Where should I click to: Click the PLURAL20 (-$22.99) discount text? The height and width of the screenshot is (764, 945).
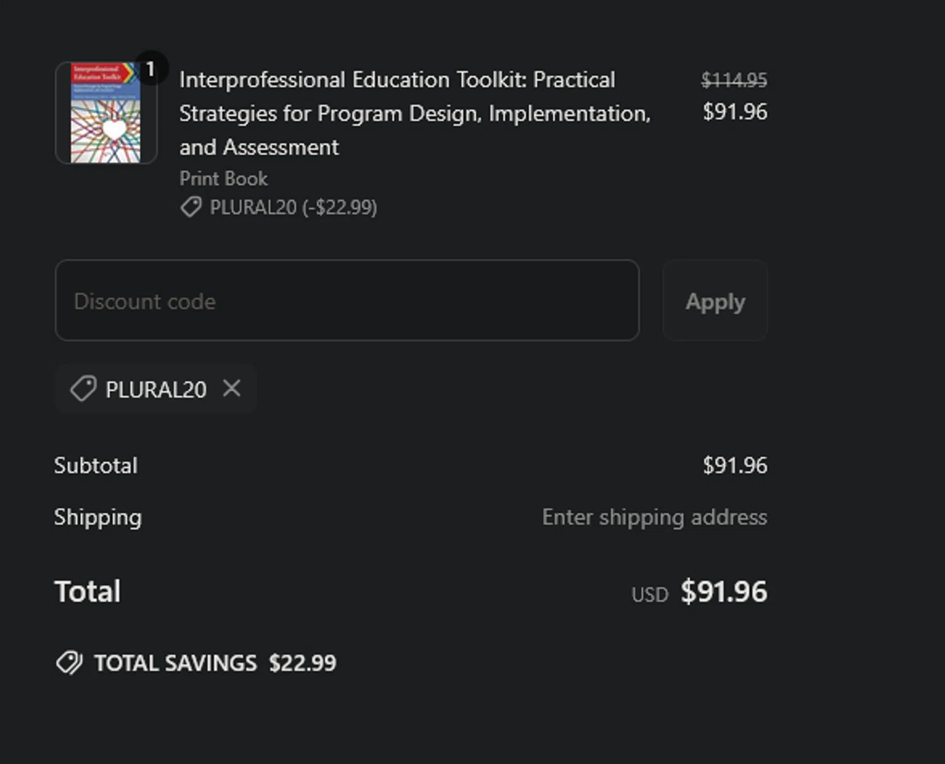point(293,207)
